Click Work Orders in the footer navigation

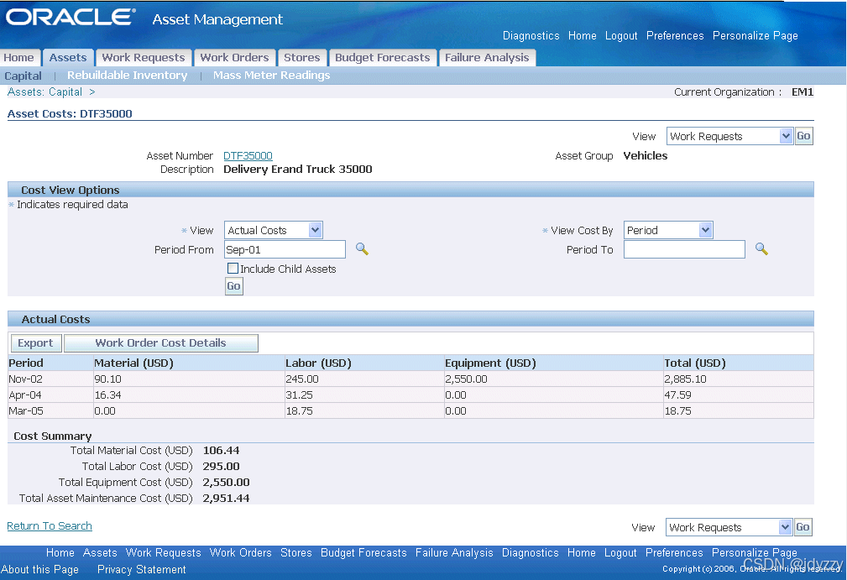tap(240, 552)
